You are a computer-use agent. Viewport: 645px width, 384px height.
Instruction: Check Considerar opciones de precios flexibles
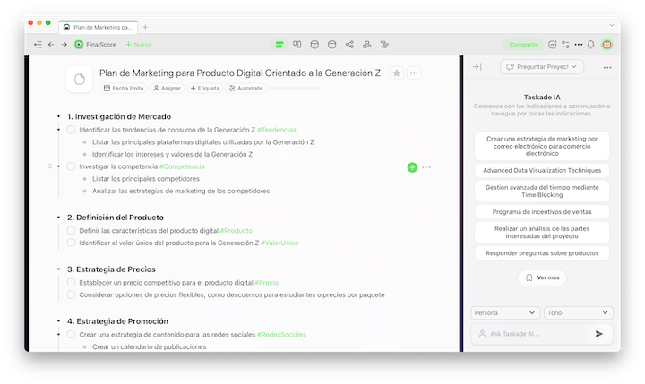click(71, 294)
